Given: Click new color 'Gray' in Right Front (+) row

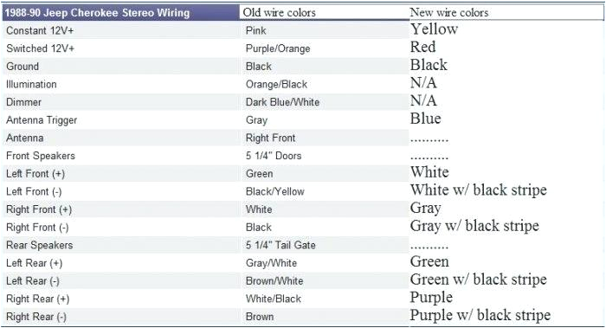Looking at the screenshot, I should coord(426,209).
